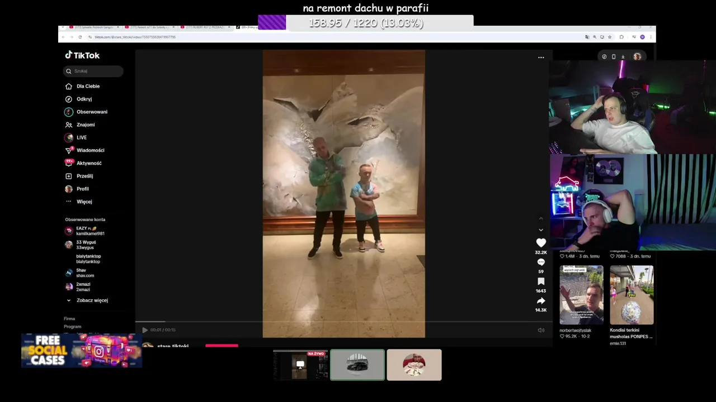The height and width of the screenshot is (402, 716).
Task: Share the video via arrow icon
Action: [x=541, y=301]
